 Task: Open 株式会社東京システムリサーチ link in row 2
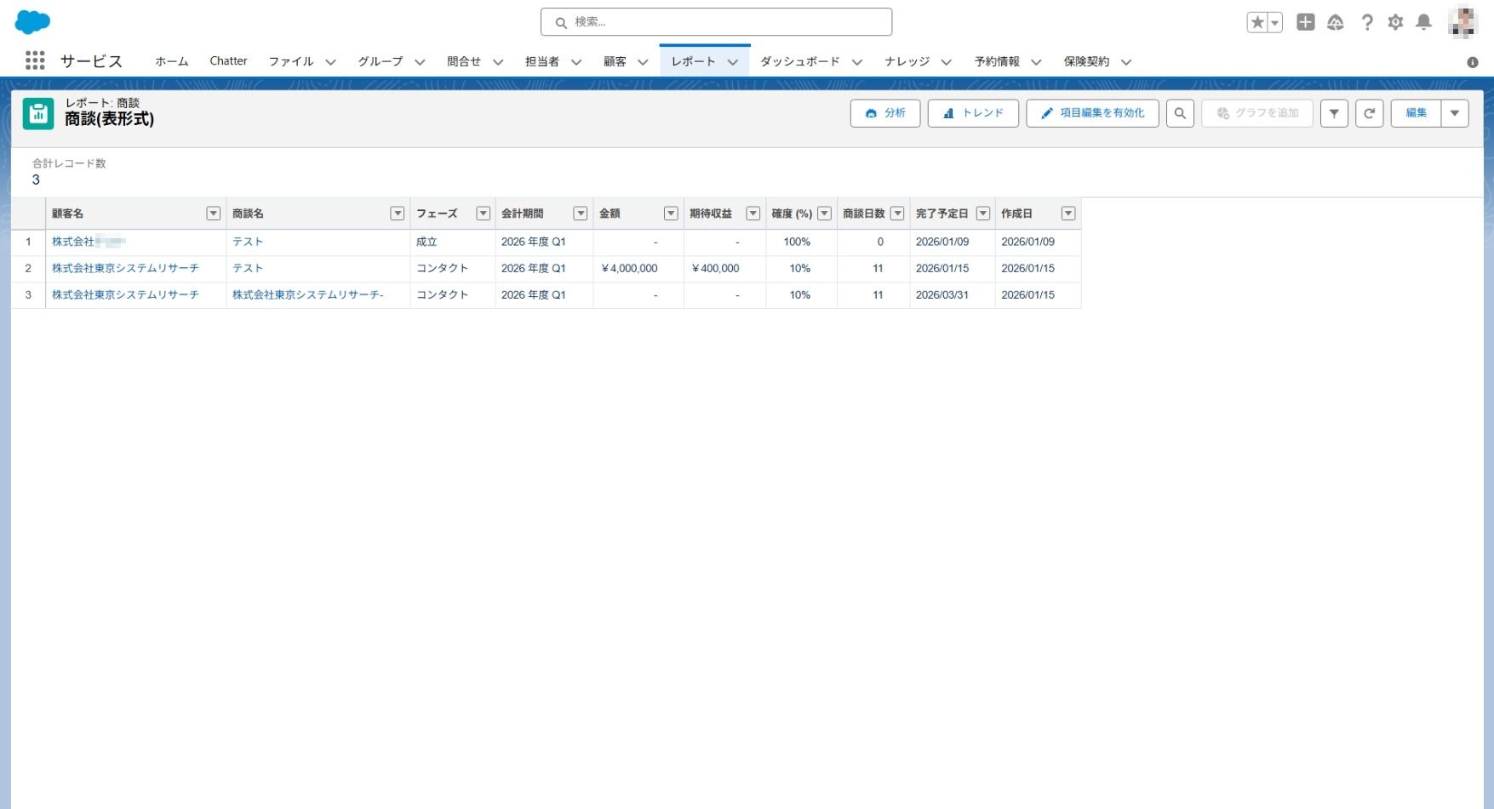tap(125, 268)
